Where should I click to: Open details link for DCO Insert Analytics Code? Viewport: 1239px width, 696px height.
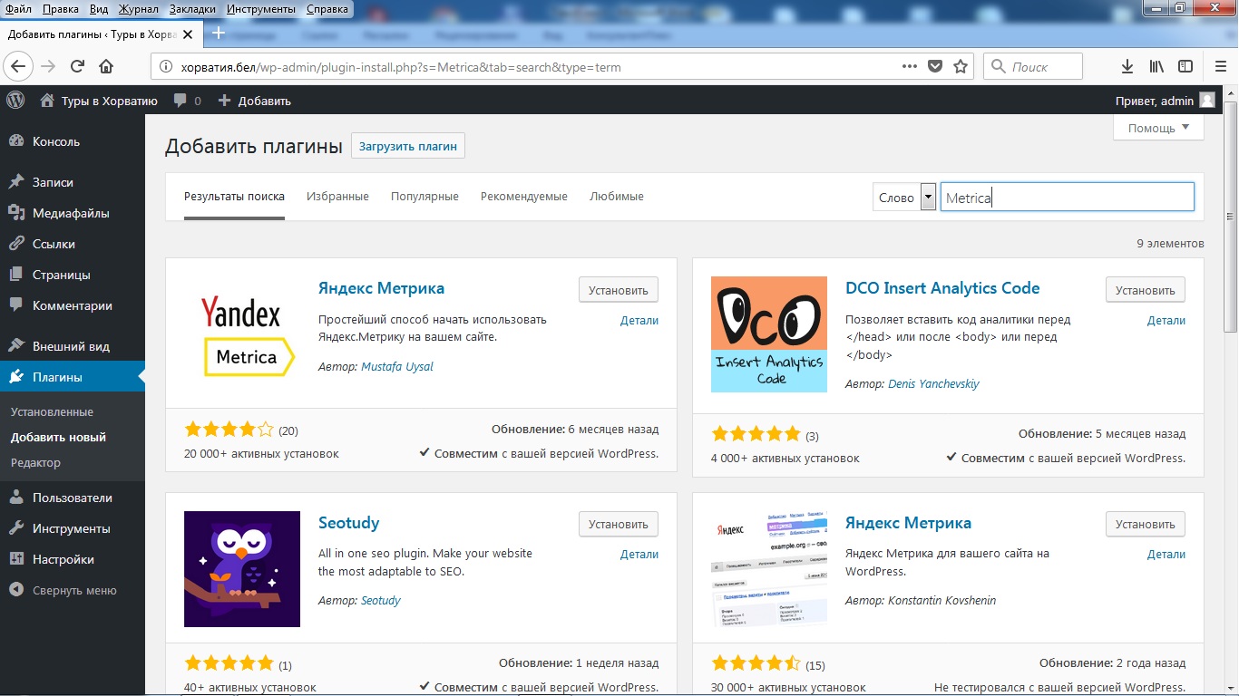click(1166, 320)
